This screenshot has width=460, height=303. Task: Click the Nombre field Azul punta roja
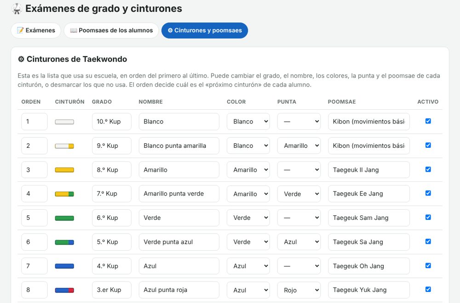[179, 290]
